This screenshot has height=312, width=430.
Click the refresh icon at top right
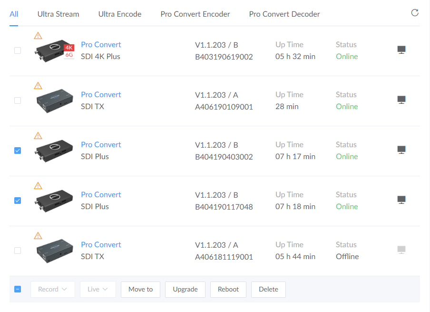point(415,13)
